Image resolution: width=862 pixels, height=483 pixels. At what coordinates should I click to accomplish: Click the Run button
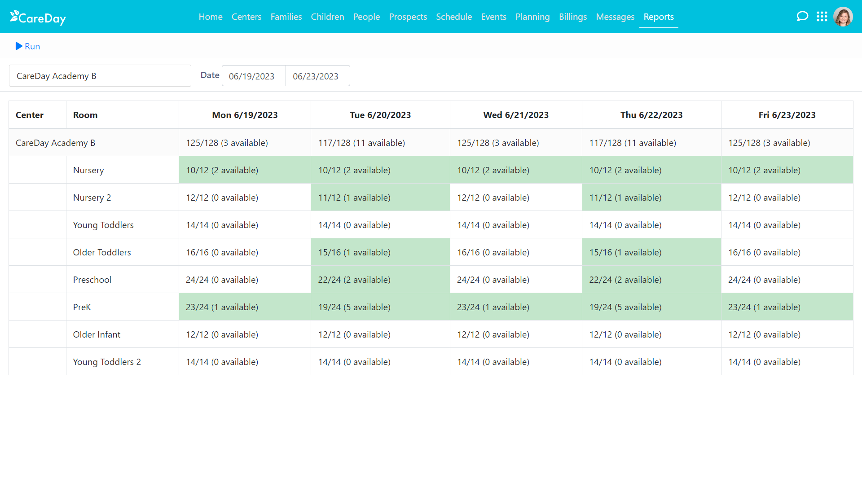[x=28, y=46]
